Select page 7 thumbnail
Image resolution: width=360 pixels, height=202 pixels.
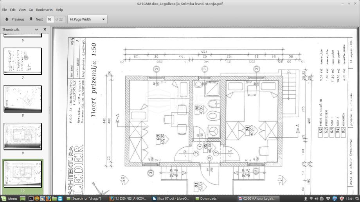point(23,61)
